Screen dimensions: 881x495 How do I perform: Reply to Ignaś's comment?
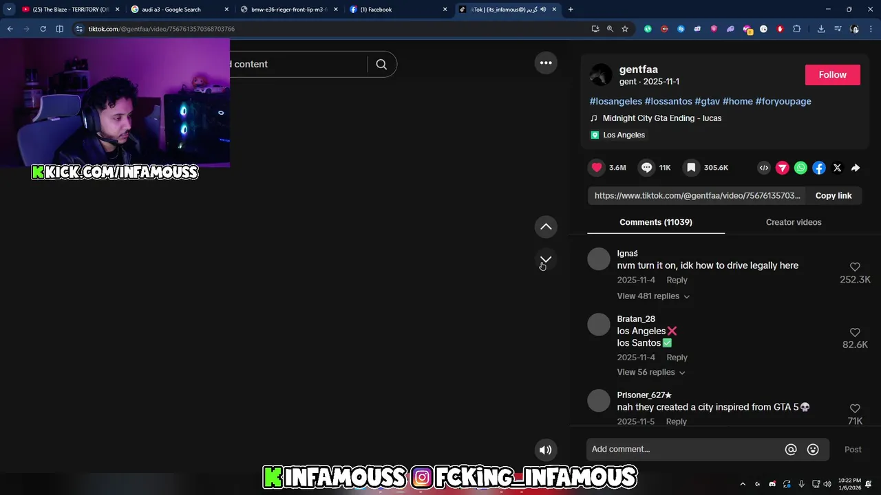pos(677,280)
